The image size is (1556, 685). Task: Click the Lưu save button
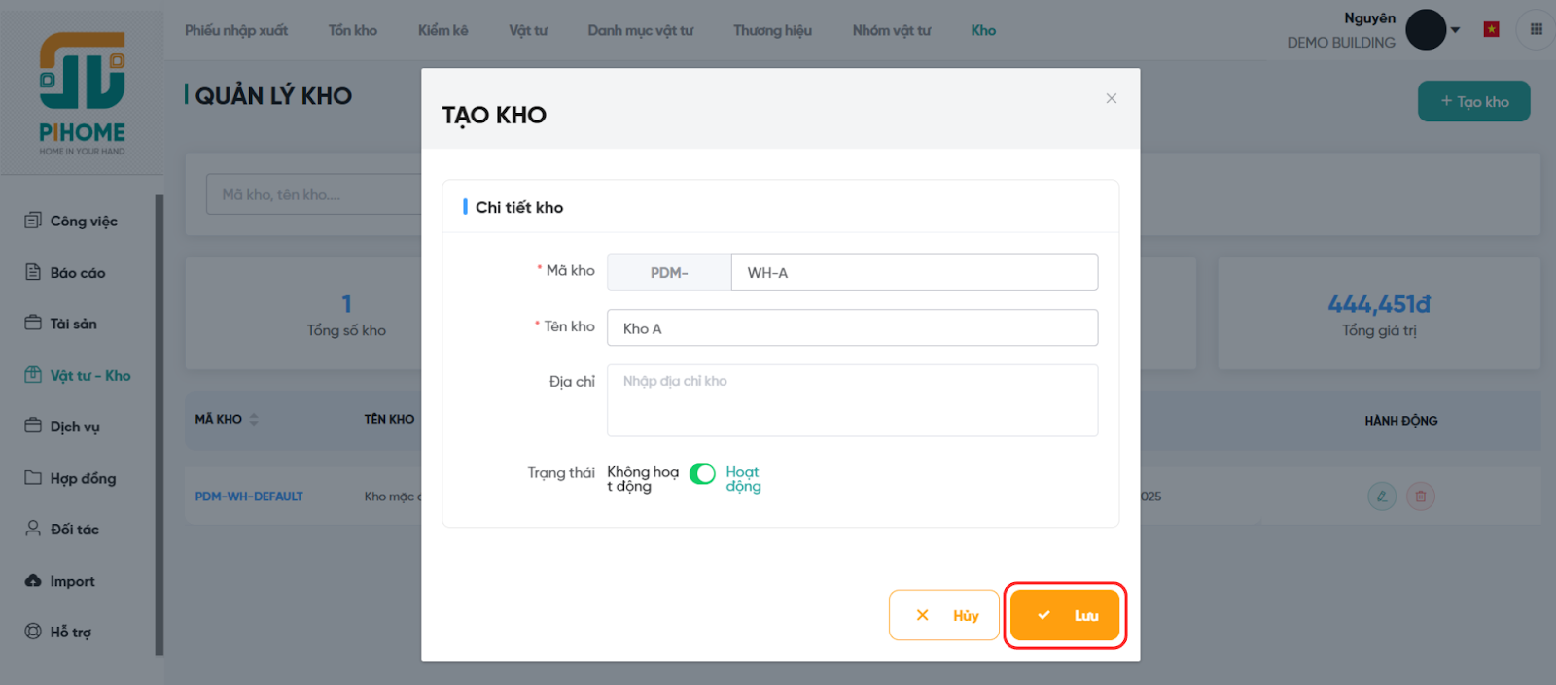pyautogui.click(x=1065, y=615)
